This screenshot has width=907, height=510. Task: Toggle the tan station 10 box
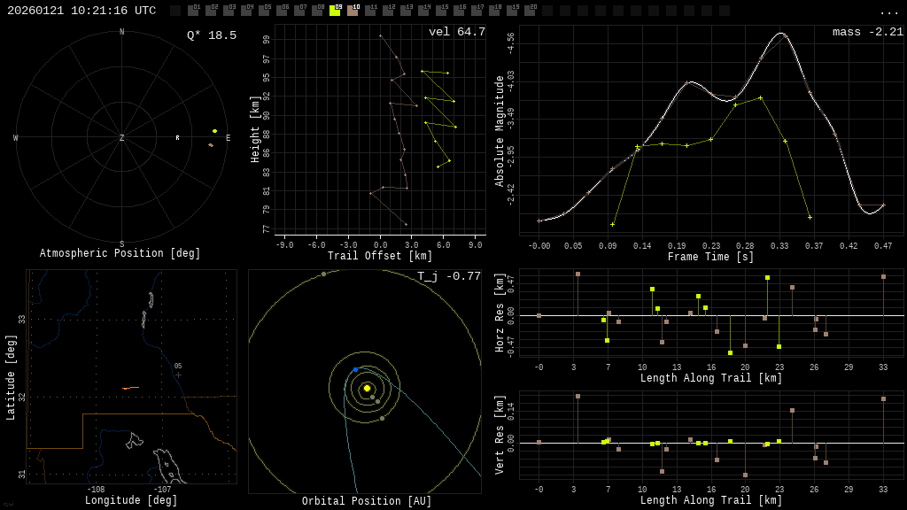coord(353,11)
